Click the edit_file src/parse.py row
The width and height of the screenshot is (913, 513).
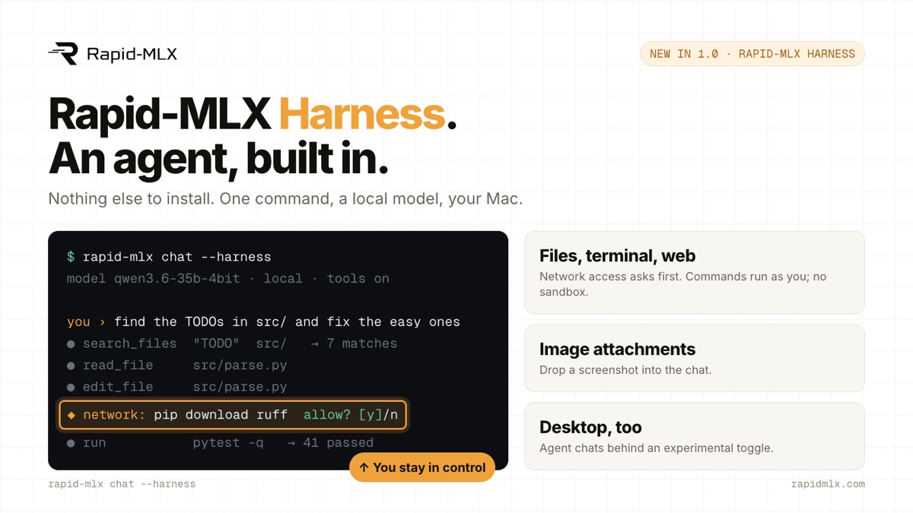[177, 387]
